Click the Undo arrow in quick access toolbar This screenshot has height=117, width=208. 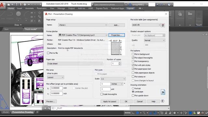click(x=29, y=5)
